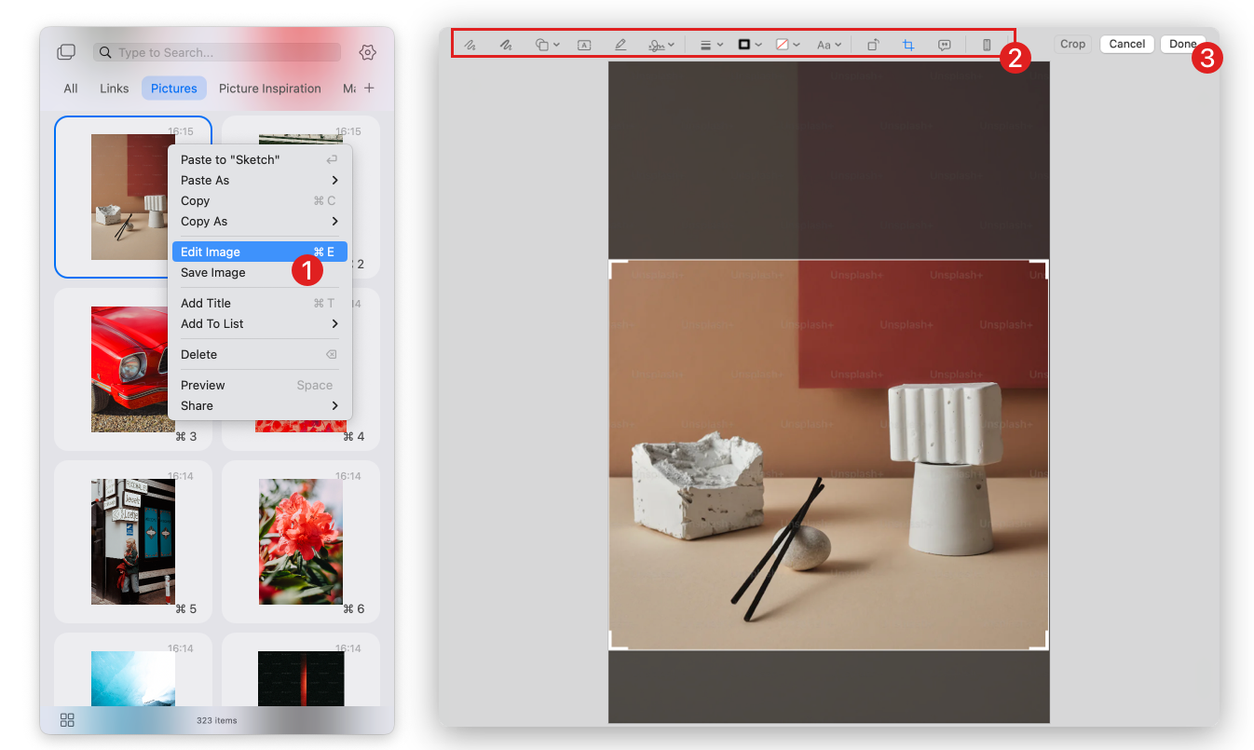The image size is (1254, 750).
Task: Choose Edit Image in context menu
Action: [x=260, y=252]
